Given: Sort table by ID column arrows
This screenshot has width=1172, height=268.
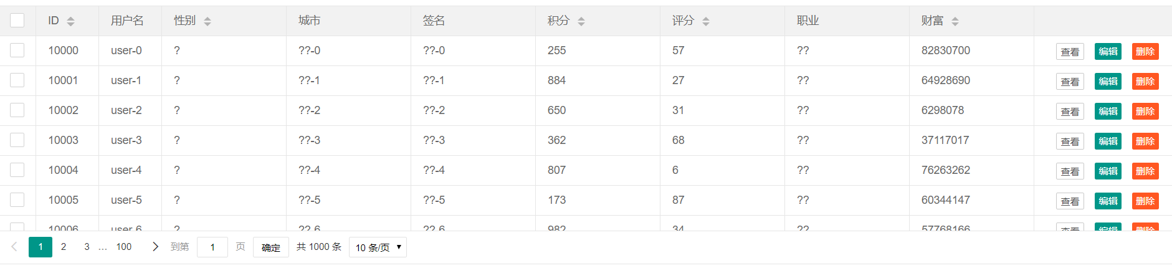Looking at the screenshot, I should pos(70,21).
